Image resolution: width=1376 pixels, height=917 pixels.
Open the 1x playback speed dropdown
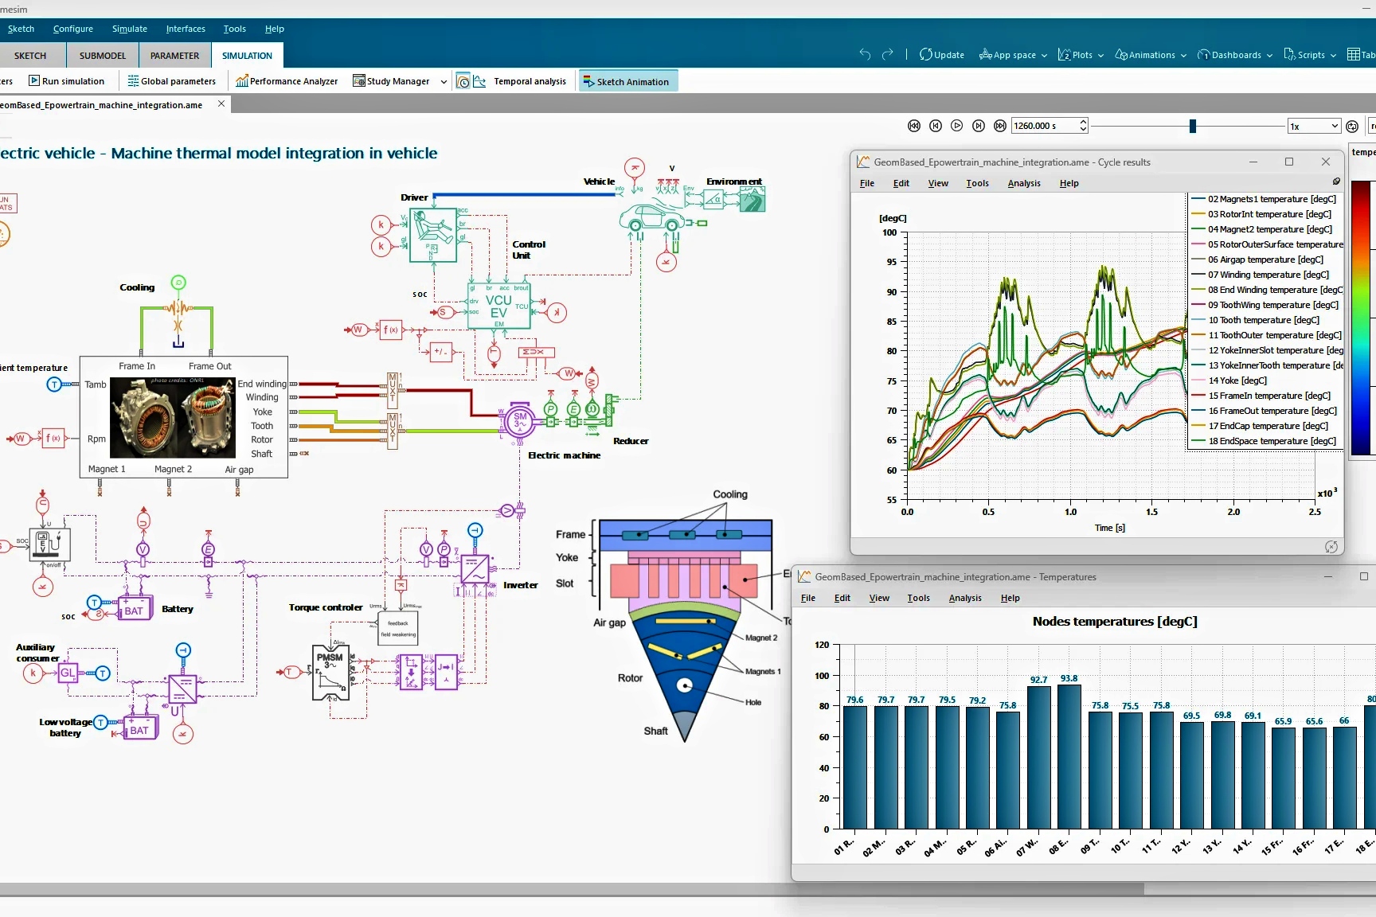[1314, 126]
